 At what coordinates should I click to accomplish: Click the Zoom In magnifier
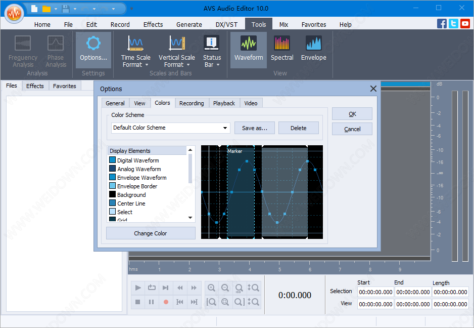coord(211,288)
